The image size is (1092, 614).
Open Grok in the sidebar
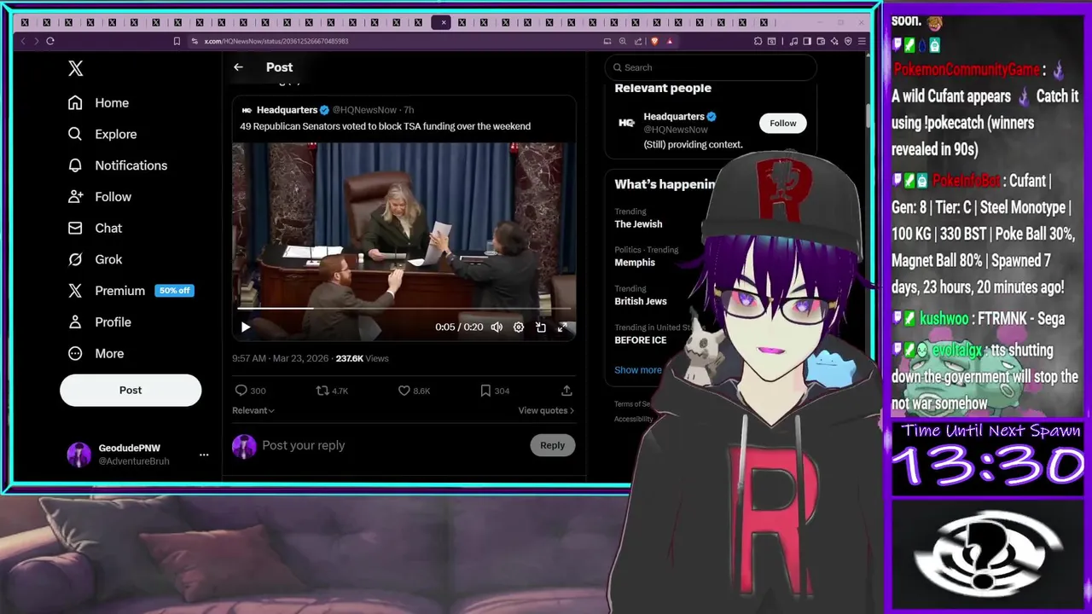pyautogui.click(x=96, y=260)
